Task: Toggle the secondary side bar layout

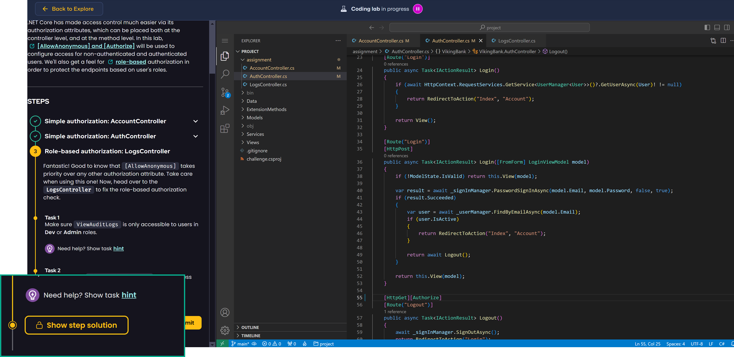Action: coord(727,27)
